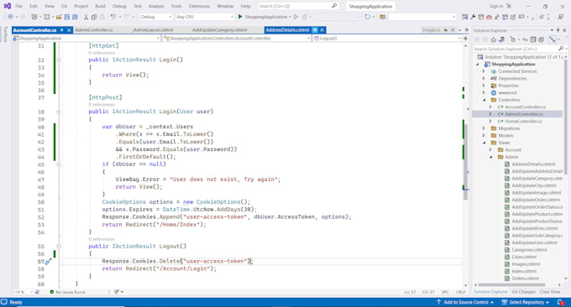571x307 pixels.
Task: Click the Sign in link
Action: click(x=496, y=6)
